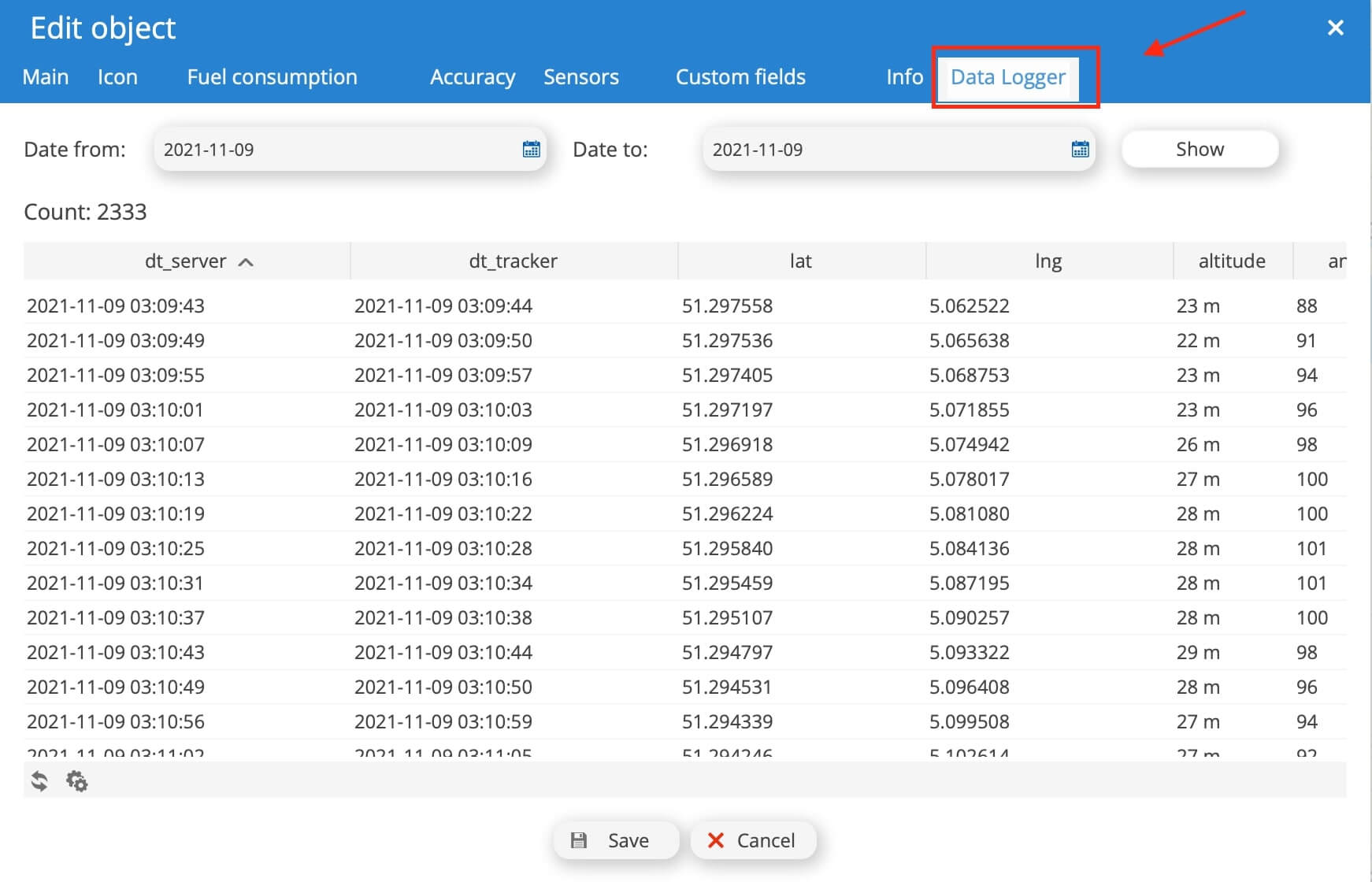This screenshot has width=1372, height=882.
Task: Open the Icon tab
Action: 117,77
